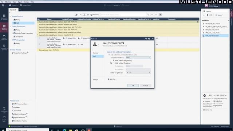This screenshot has width=233, height=131.
Task: Select Machine Static NAT generated rules row
Action: click(x=118, y=22)
